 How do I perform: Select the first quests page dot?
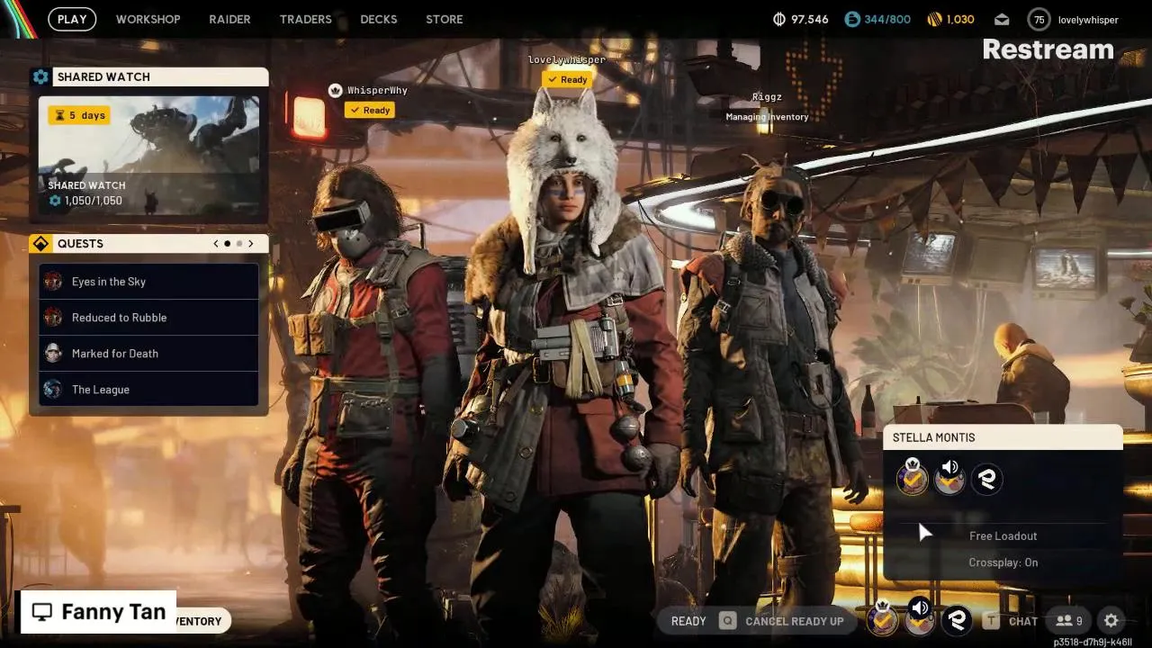point(228,244)
